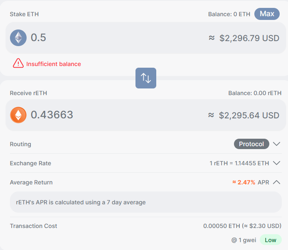The image size is (288, 250).
Task: Click the Balance: 0 ETH text
Action: (x=229, y=14)
